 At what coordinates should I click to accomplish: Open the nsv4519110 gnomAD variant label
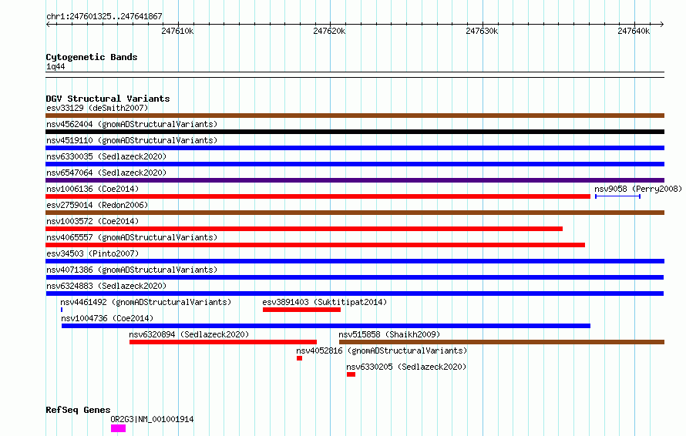(x=132, y=140)
